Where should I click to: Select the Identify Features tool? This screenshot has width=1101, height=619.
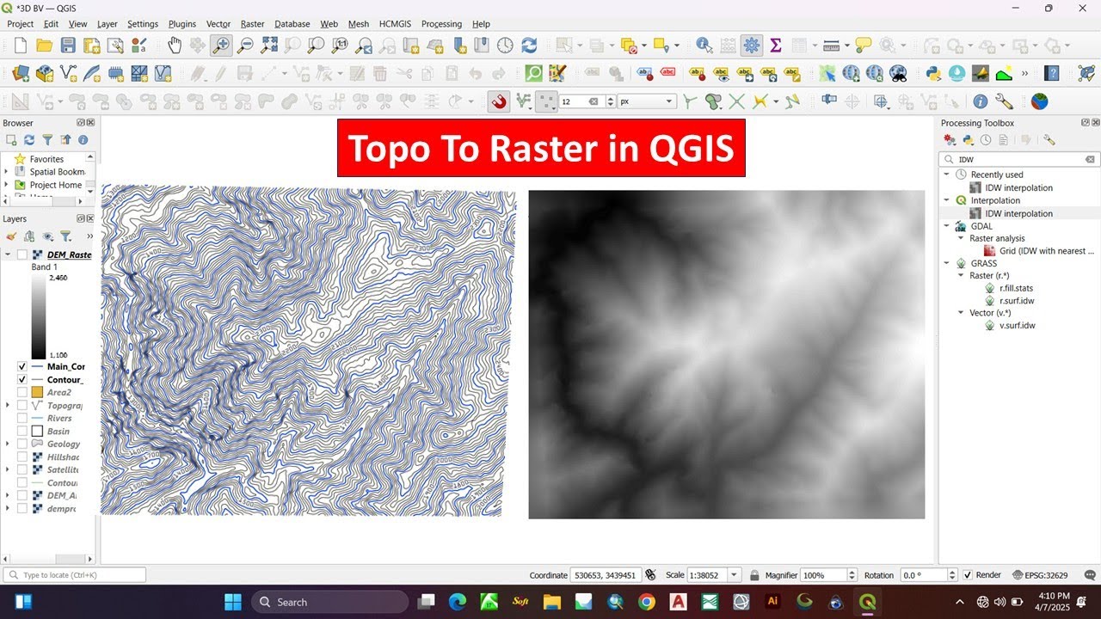(x=704, y=45)
